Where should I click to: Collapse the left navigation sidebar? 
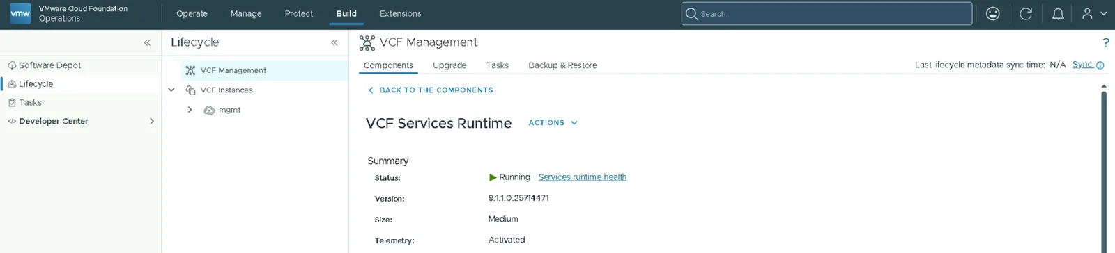tap(147, 42)
